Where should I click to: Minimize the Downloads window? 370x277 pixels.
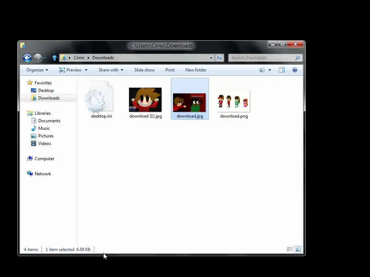(273, 44)
